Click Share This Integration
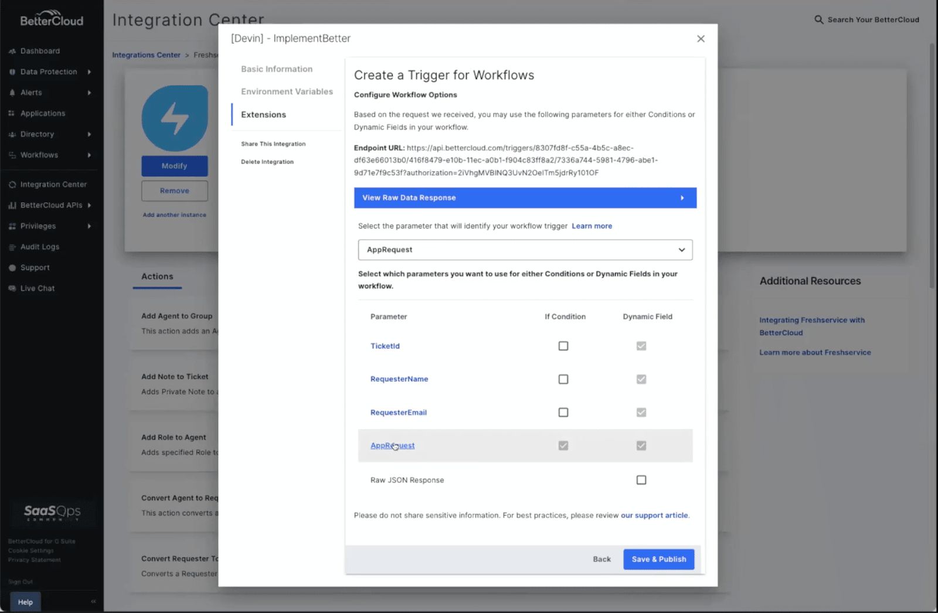Viewport: 938px width, 613px height. 273,144
